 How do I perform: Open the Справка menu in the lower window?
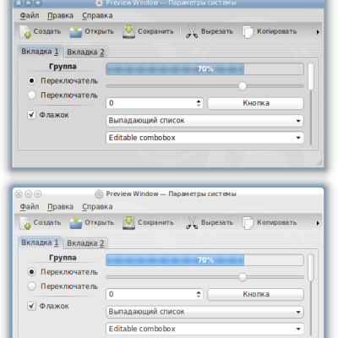(97, 206)
